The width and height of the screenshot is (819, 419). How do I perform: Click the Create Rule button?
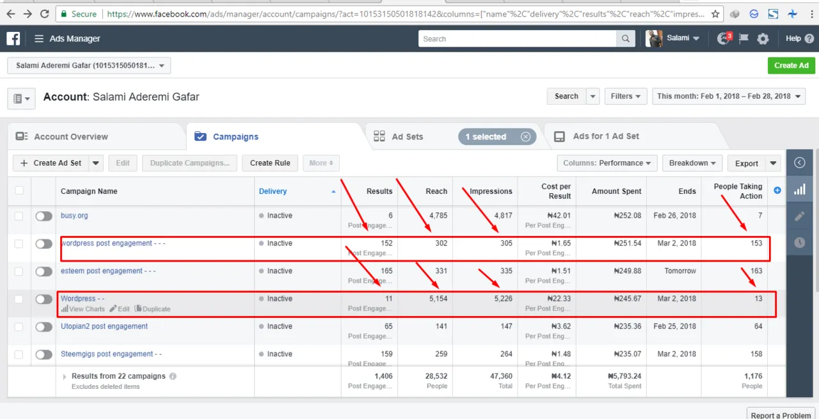pos(270,163)
